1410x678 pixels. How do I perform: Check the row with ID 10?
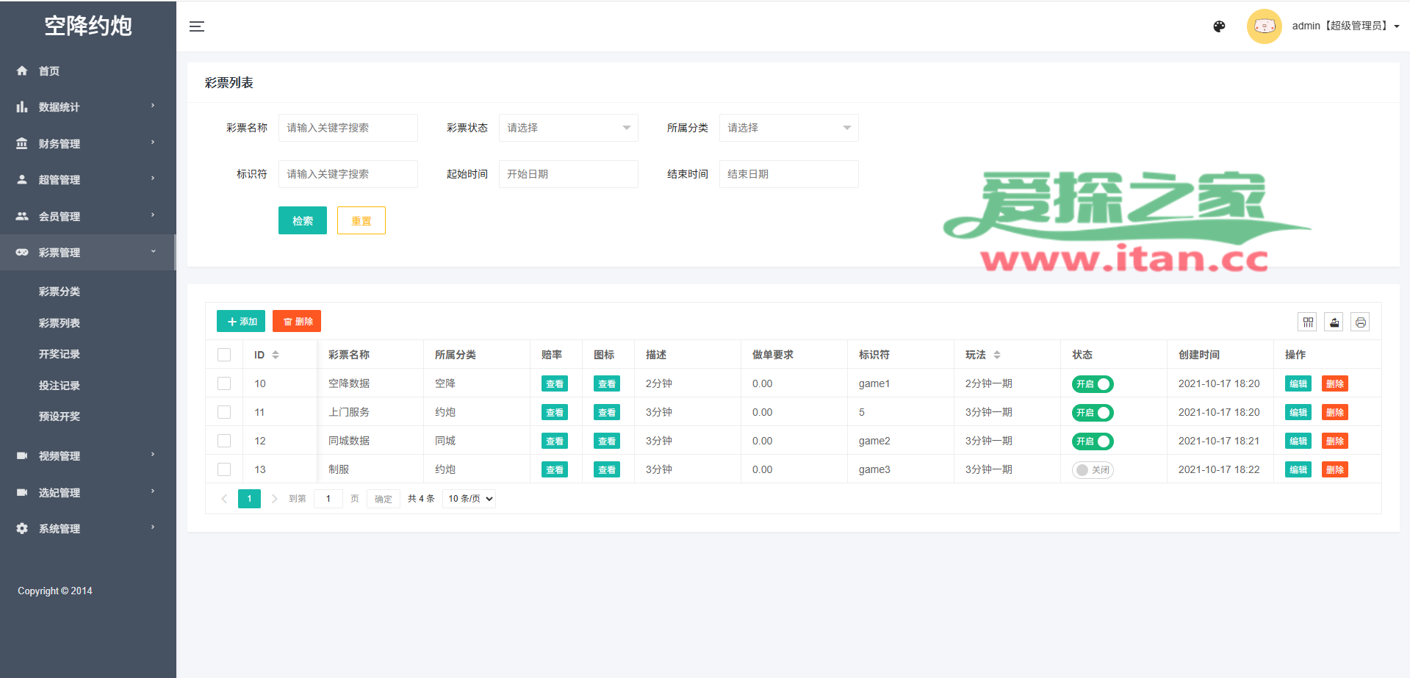tap(224, 383)
